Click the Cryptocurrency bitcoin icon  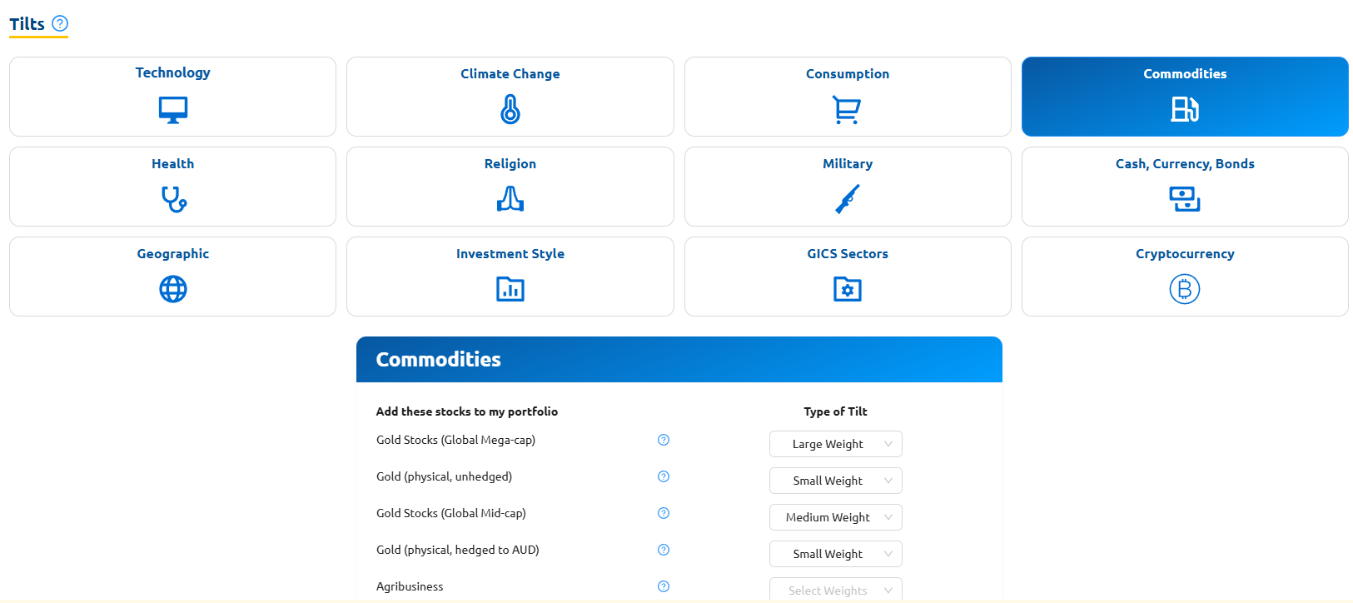point(1184,289)
